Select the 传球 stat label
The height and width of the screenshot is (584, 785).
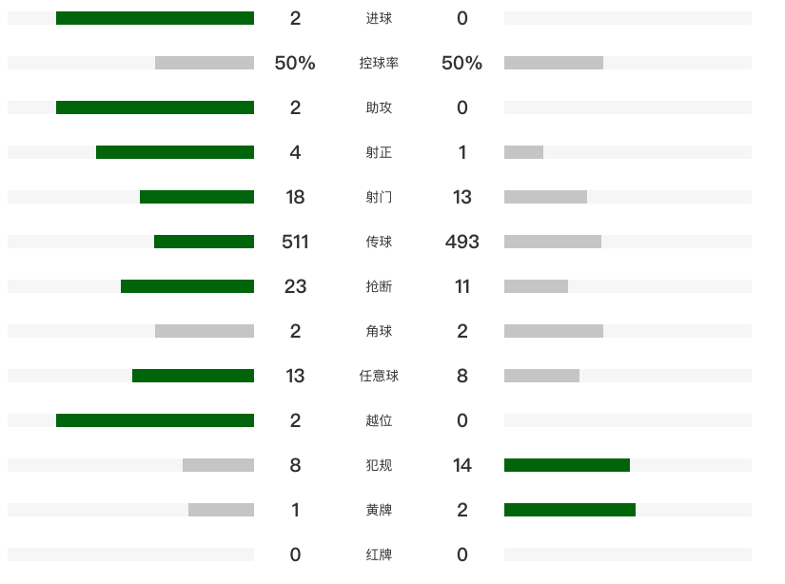379,242
